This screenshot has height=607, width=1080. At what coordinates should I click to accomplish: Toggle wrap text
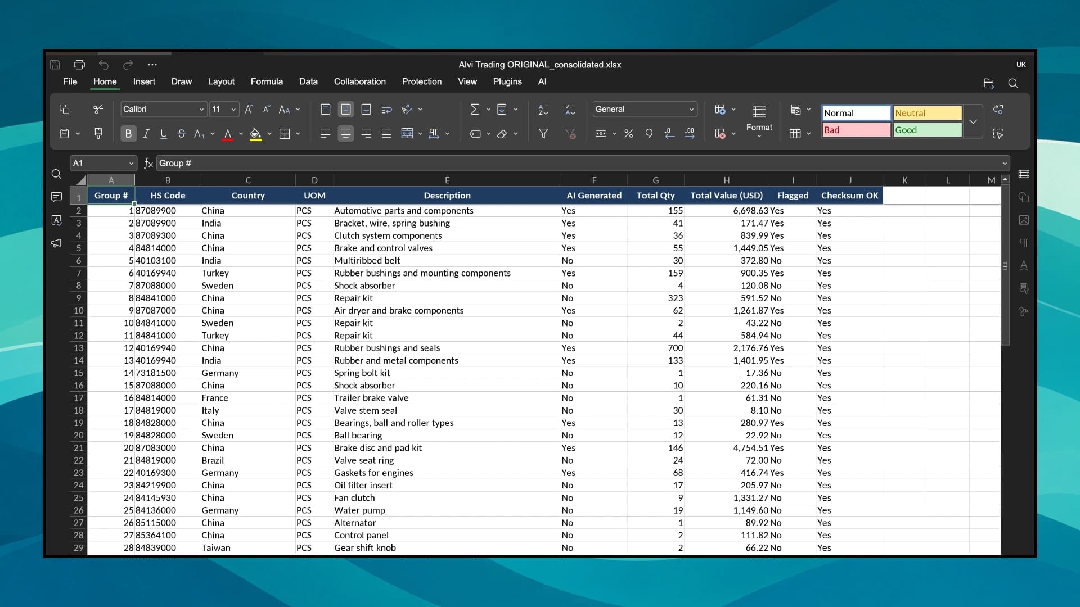point(386,109)
